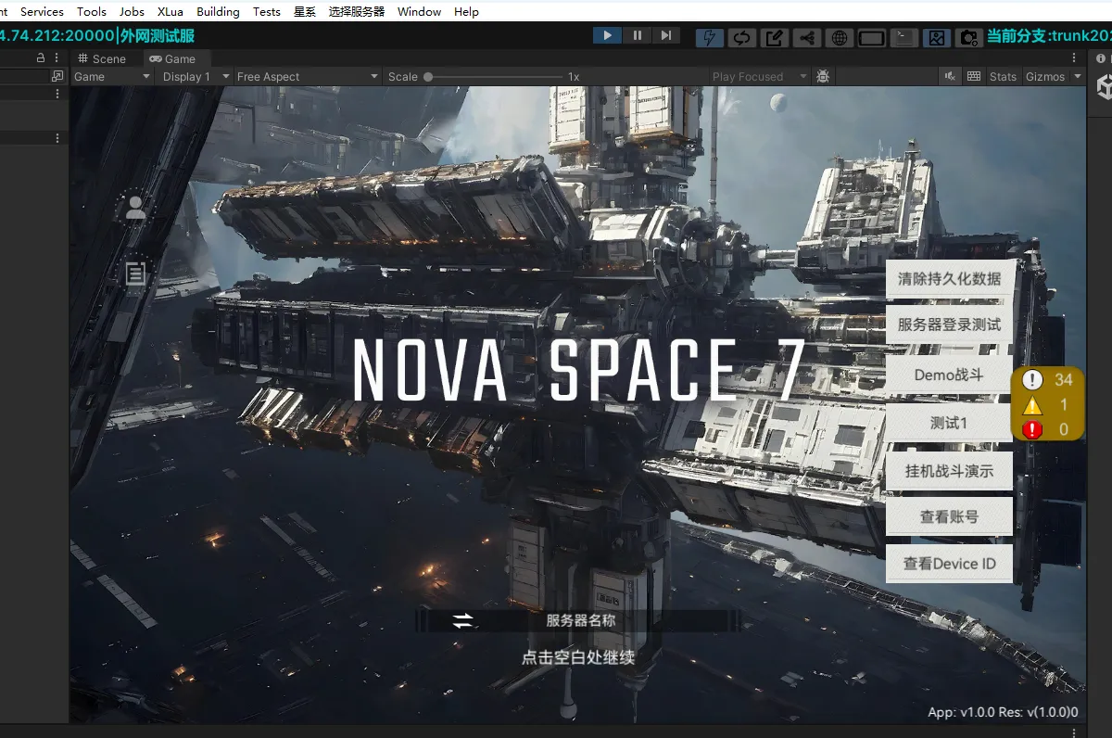
Task: Click the 服务器登录测试 button
Action: pos(950,325)
